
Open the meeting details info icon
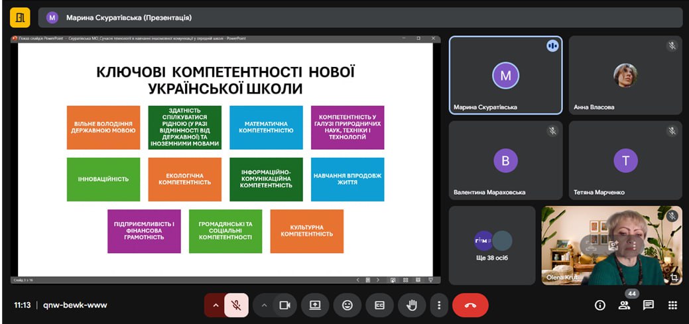(600, 305)
